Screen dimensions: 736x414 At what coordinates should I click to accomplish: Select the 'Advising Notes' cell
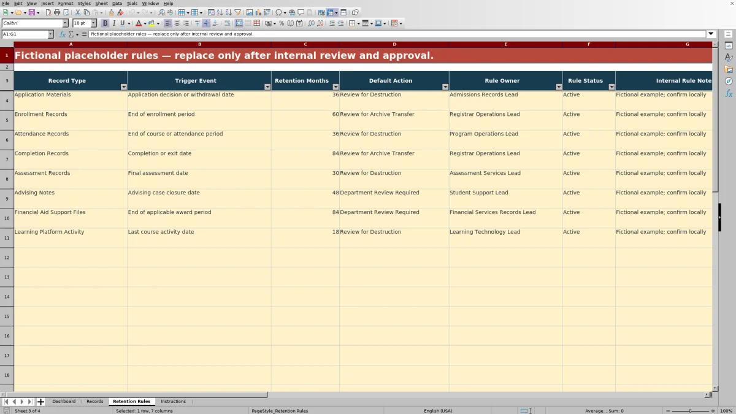click(71, 199)
